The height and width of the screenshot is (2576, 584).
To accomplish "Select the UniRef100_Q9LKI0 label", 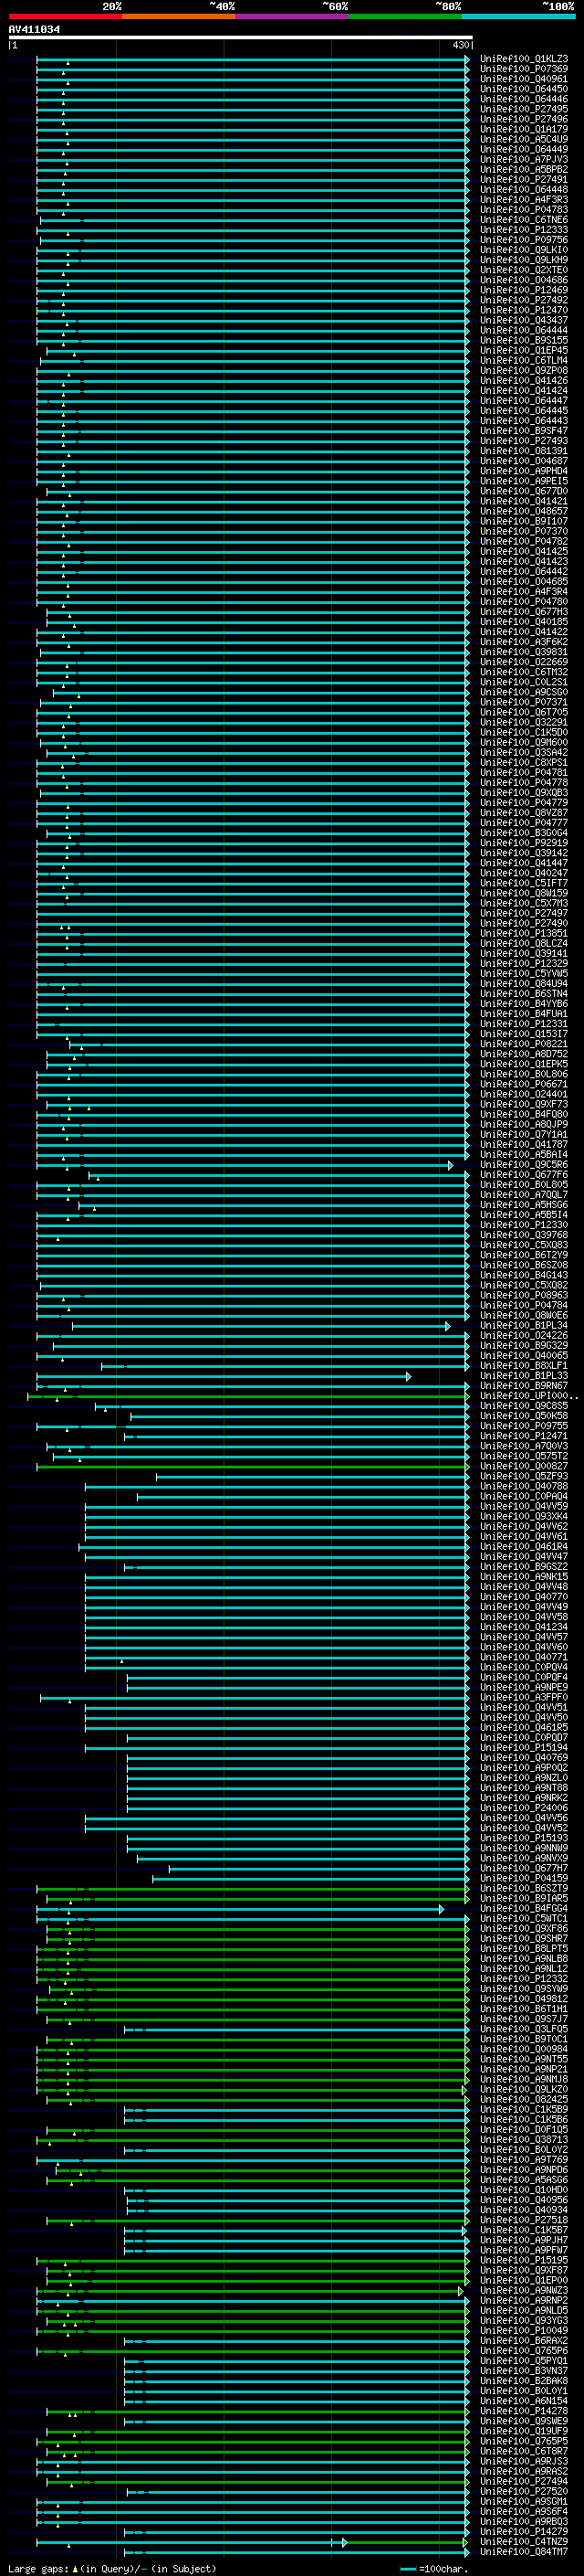I will coord(524,250).
